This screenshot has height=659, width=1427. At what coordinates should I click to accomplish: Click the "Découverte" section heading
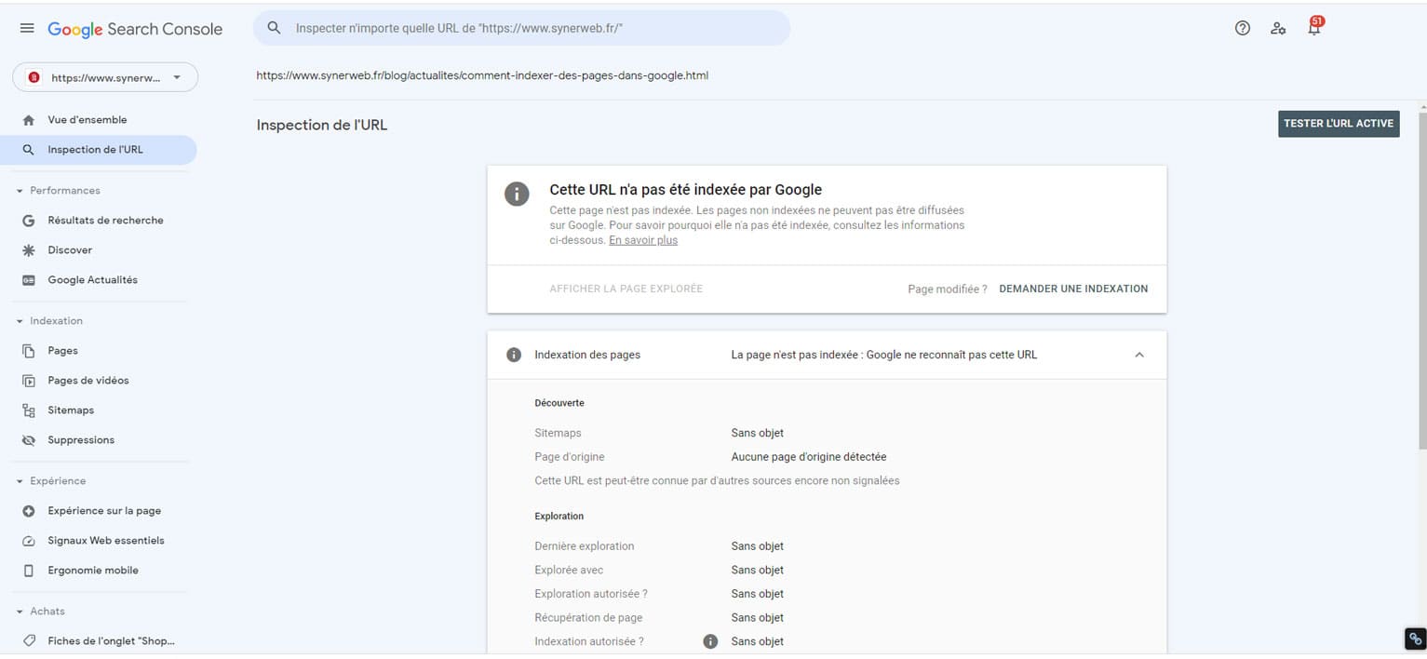559,403
